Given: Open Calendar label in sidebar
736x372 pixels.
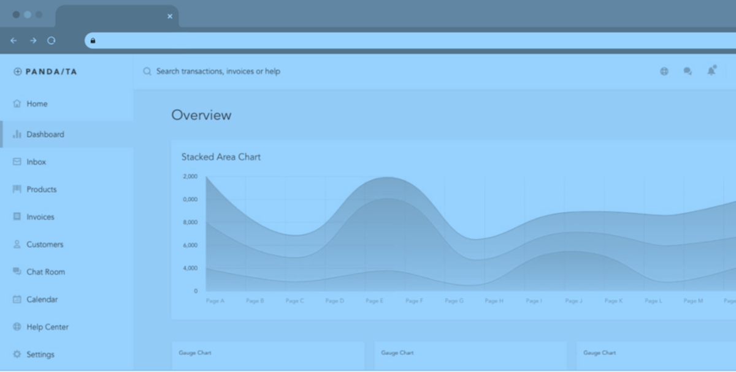Looking at the screenshot, I should click(x=42, y=300).
